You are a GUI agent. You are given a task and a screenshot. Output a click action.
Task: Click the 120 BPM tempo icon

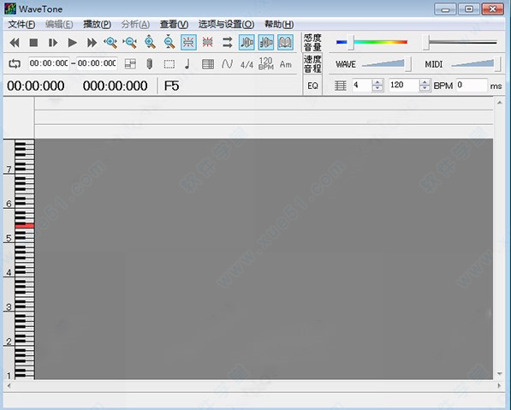(266, 63)
